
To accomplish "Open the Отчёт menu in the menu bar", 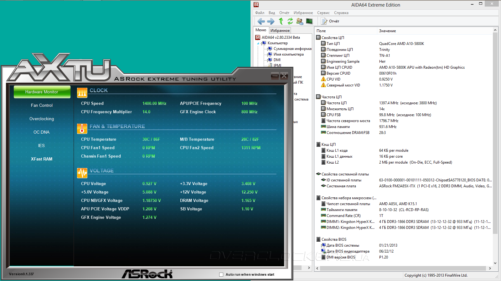I will pos(284,13).
